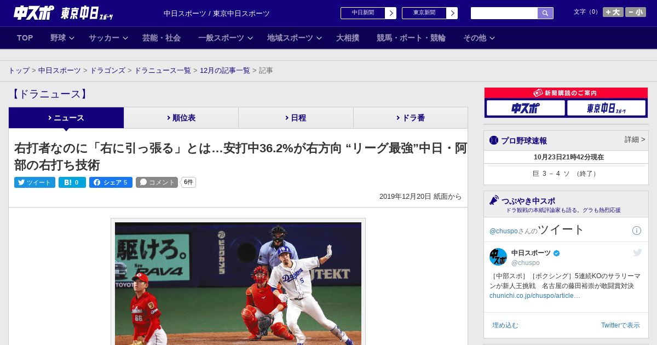
Task: Click Twitterで表示 link
Action: (x=620, y=325)
